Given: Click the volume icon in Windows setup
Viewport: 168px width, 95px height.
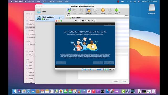Looking at the screenshot, I should point(114,67).
